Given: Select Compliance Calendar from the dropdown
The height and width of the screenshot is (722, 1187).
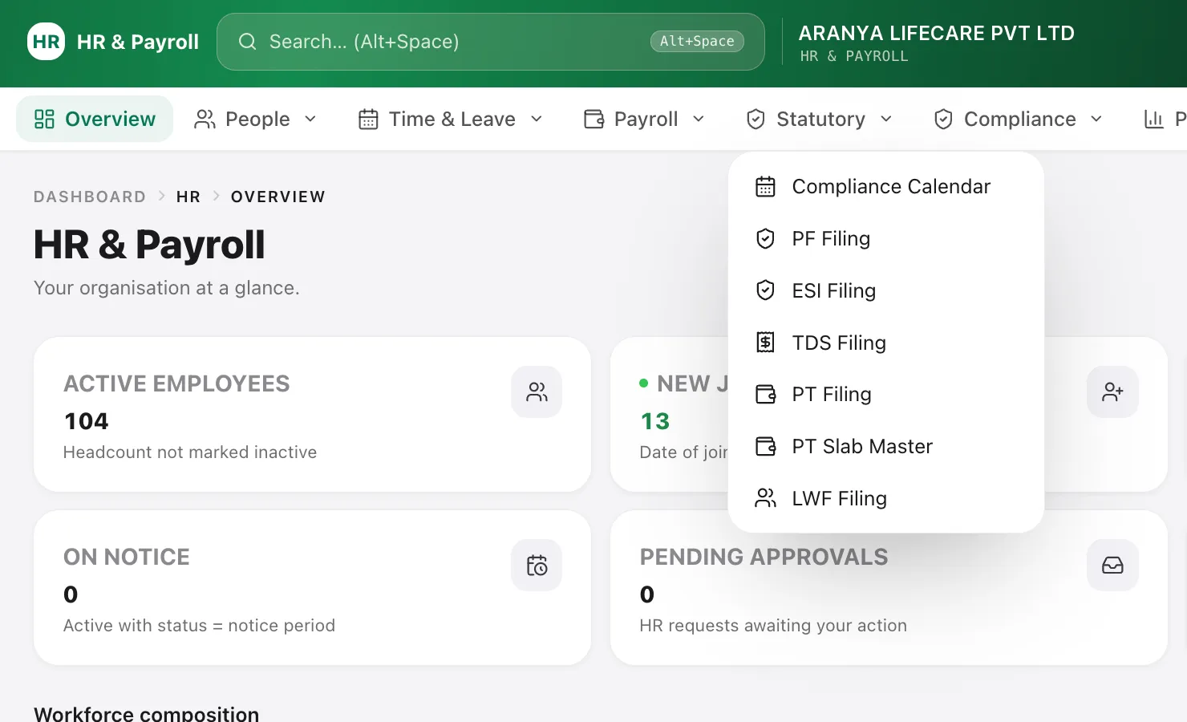Looking at the screenshot, I should [x=885, y=186].
